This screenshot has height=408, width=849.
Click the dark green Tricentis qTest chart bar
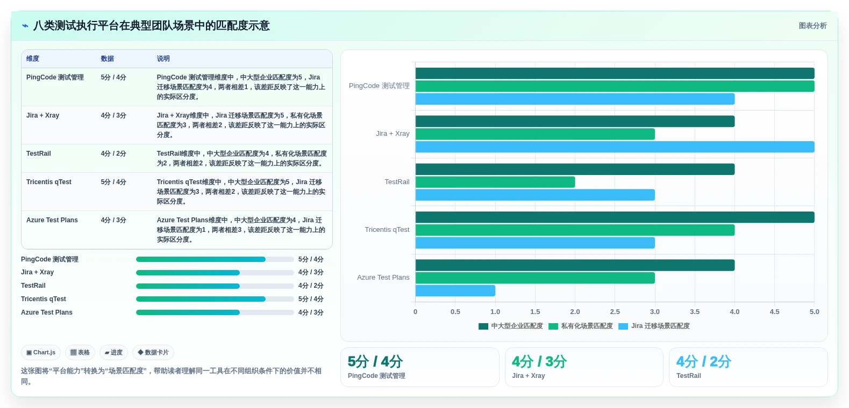[x=615, y=217]
